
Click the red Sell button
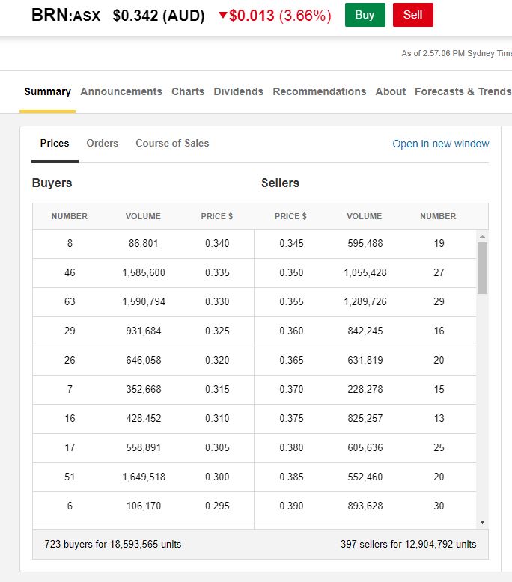(x=412, y=15)
